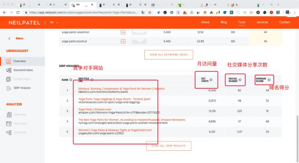Click trend chart for yoga pants bootcut

[139, 41]
